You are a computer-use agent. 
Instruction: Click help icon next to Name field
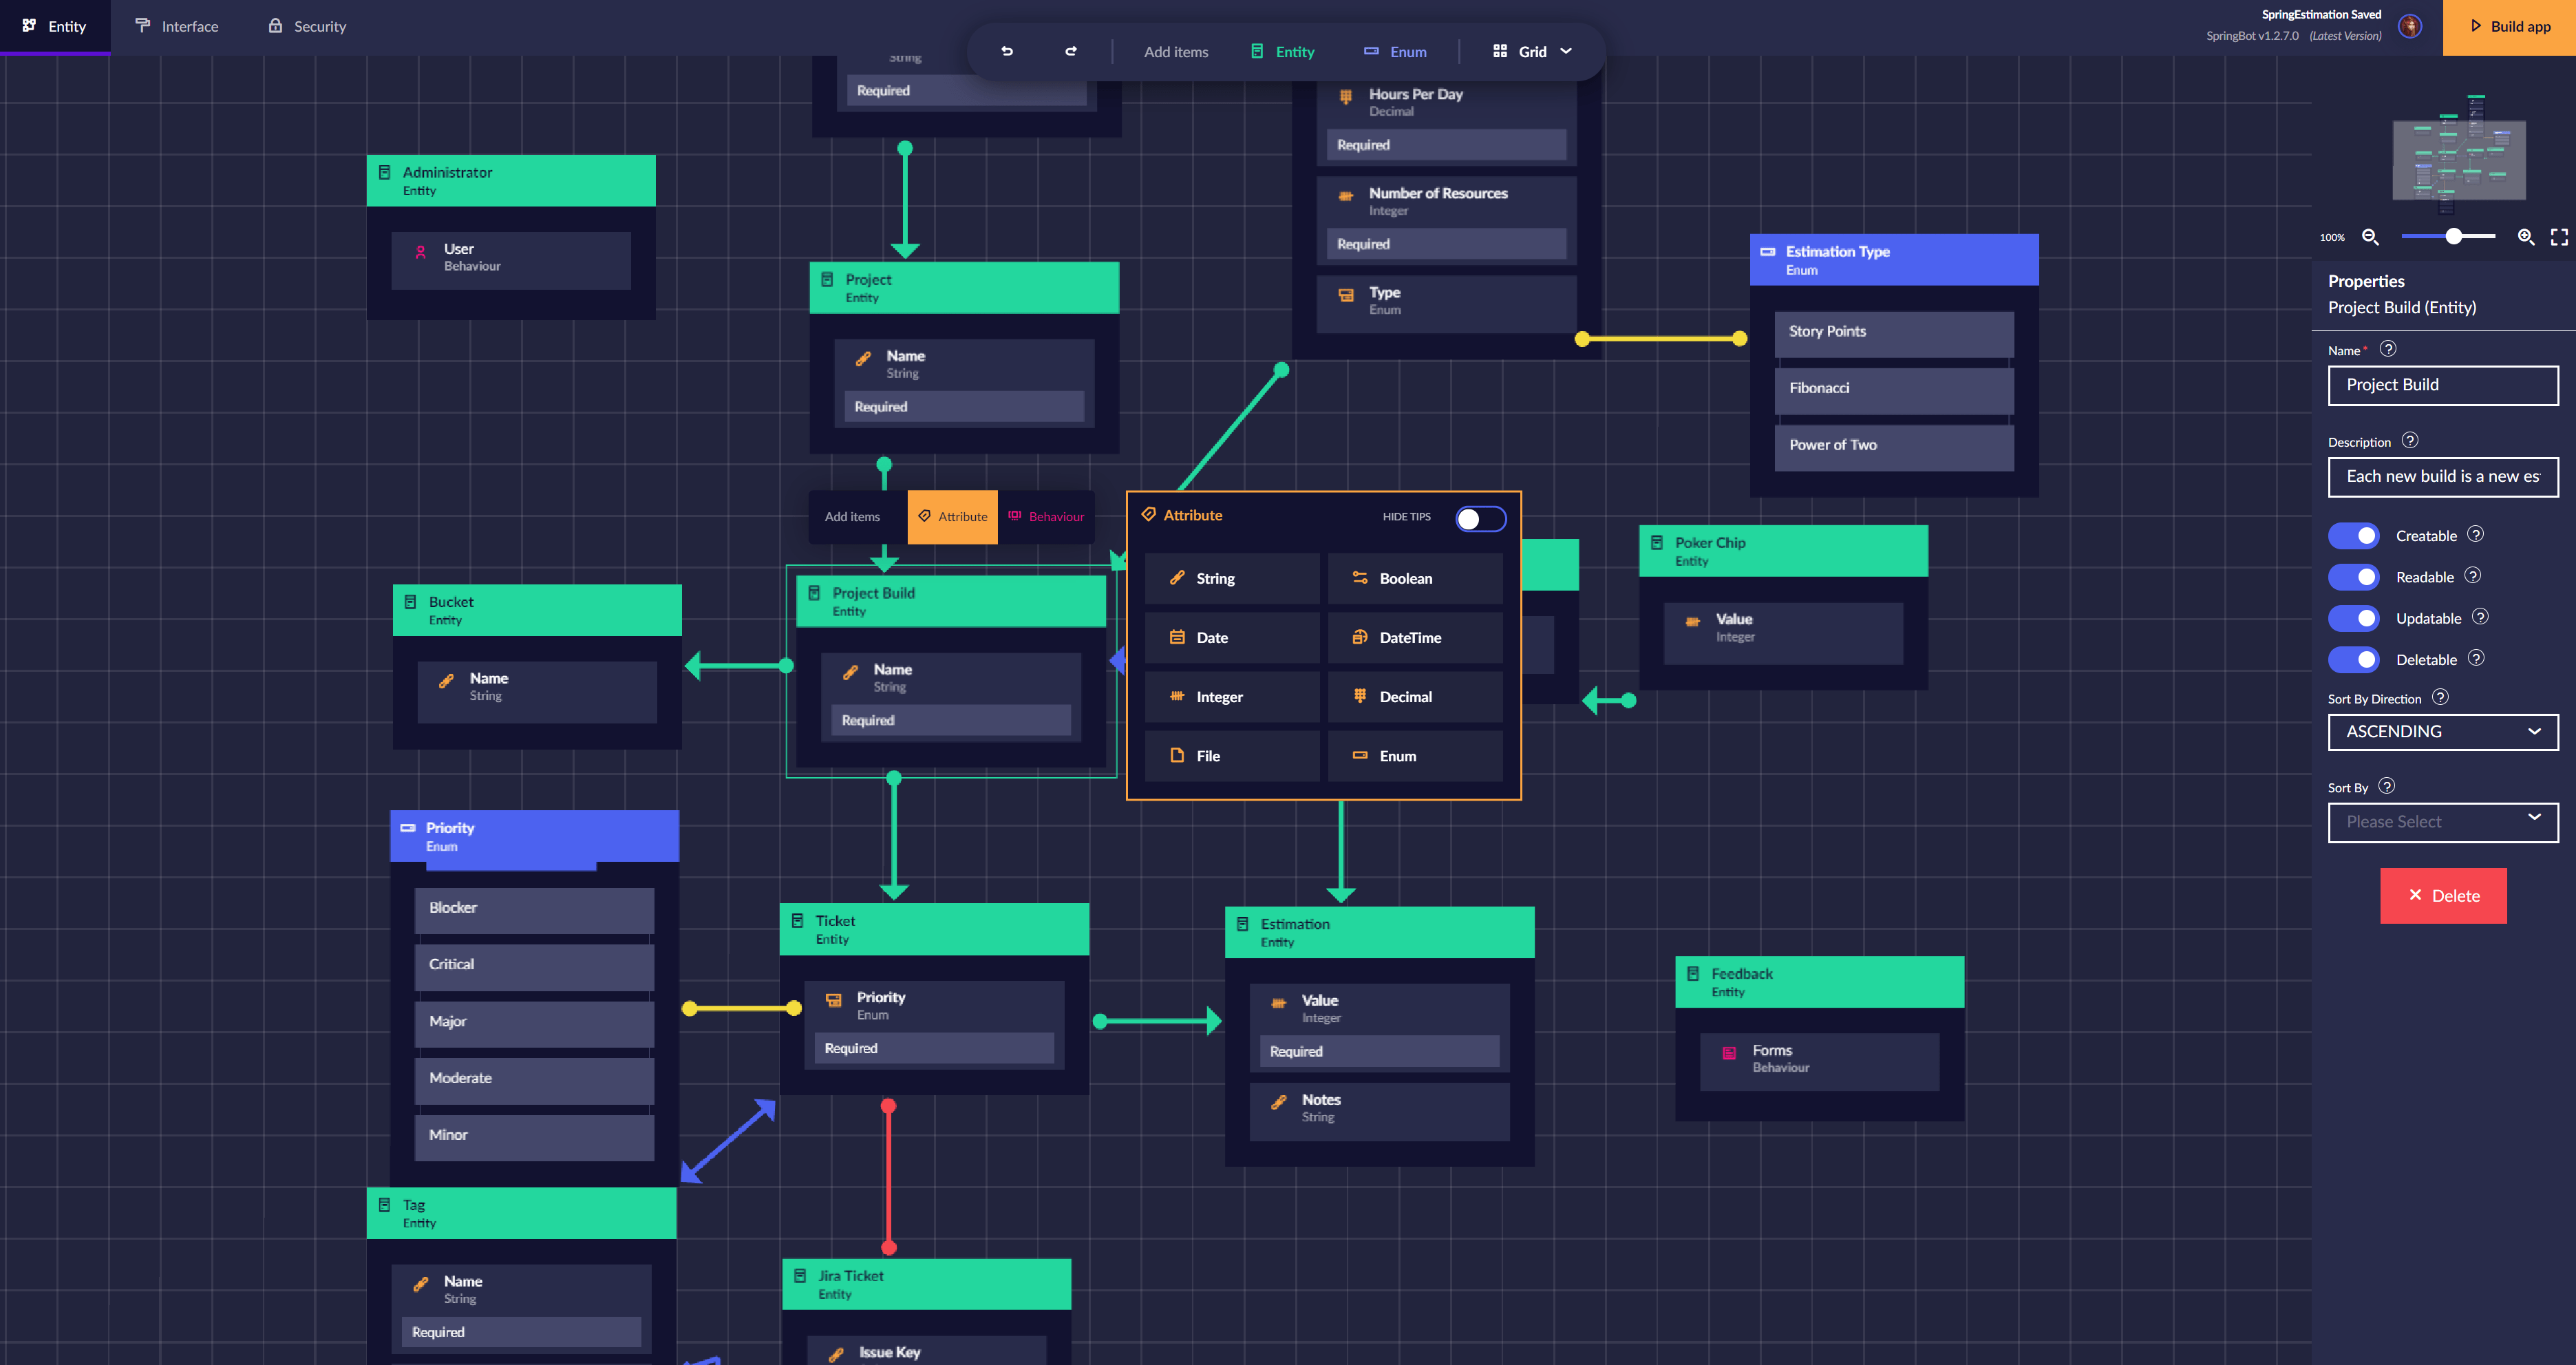(x=2388, y=349)
